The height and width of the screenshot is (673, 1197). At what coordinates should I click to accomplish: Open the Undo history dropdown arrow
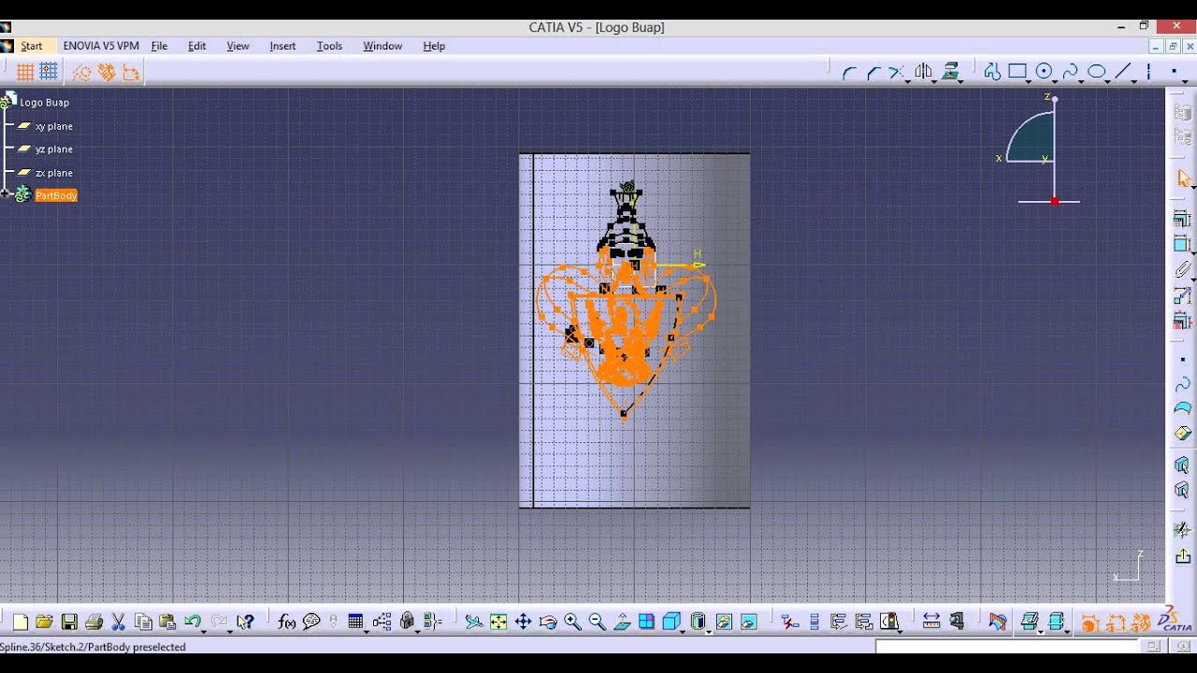[204, 631]
